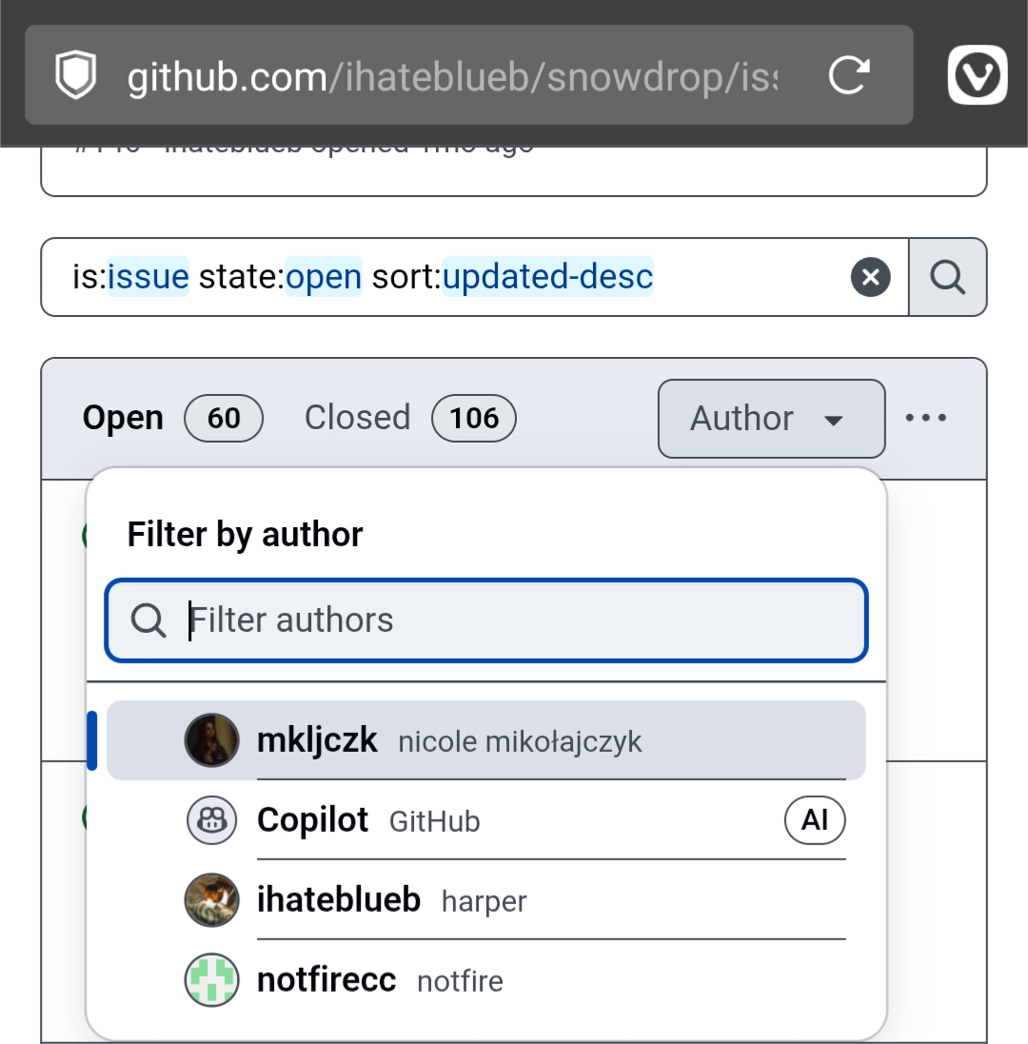Switch to Closed issues tab
The image size is (1028, 1044).
[x=410, y=418]
